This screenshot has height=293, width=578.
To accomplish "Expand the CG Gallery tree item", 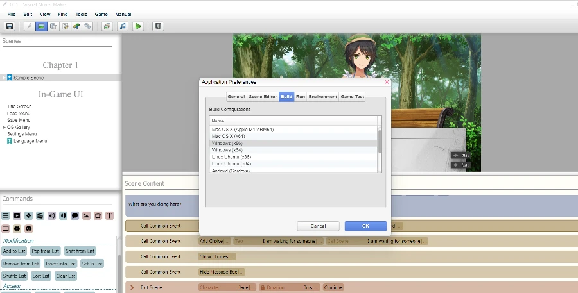I will coord(4,128).
